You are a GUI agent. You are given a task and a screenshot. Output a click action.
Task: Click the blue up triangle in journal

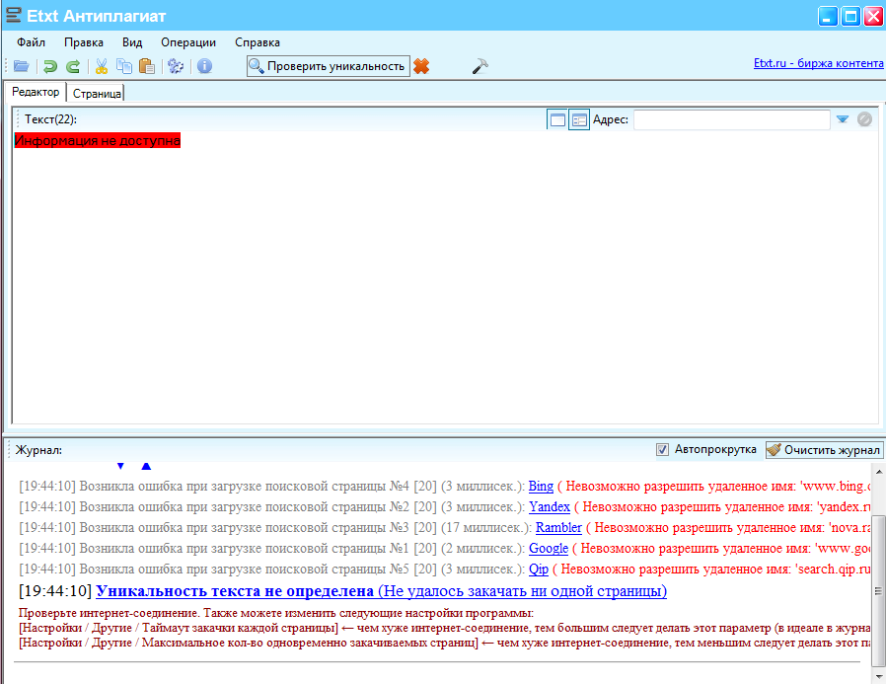click(146, 465)
